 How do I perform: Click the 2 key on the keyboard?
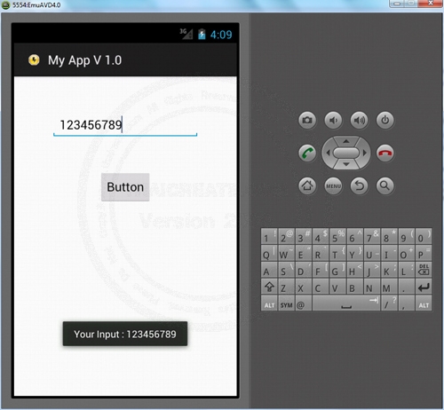(x=286, y=236)
